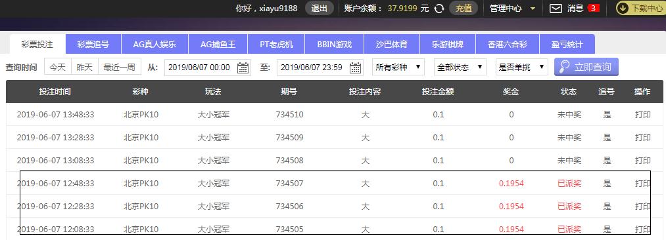This screenshot has width=666, height=240.
Task: Click the 状态 column header
Action: (569, 91)
